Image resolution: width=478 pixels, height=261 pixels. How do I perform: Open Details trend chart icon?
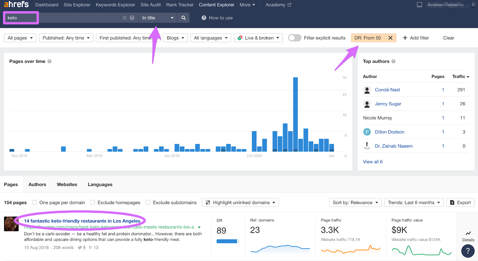click(468, 233)
